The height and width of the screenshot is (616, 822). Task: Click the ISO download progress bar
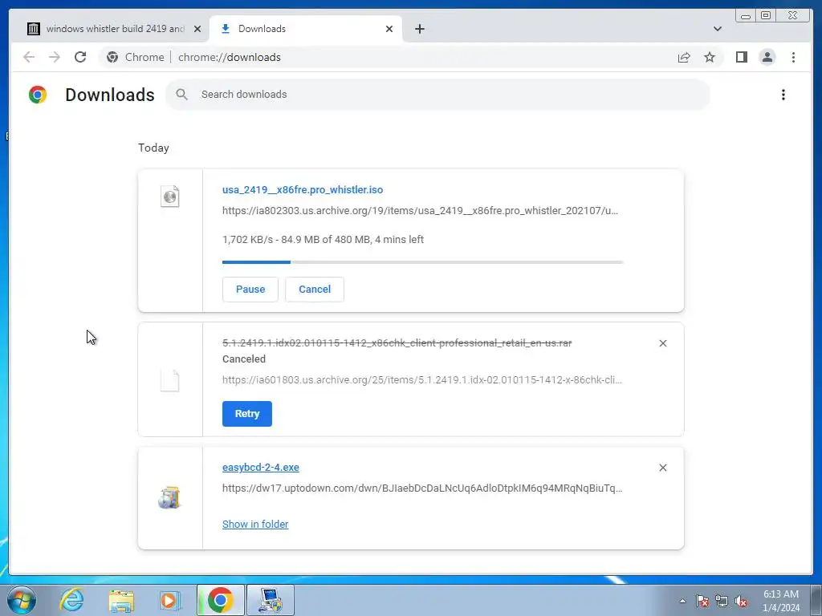pos(422,262)
